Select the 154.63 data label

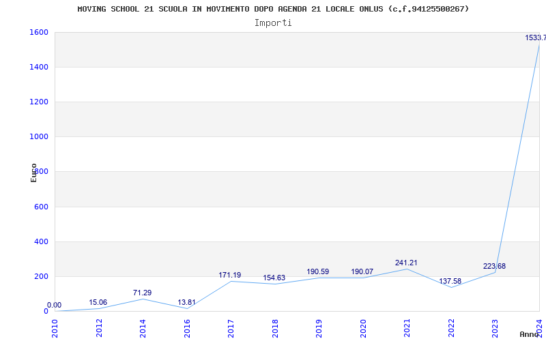[x=274, y=278]
